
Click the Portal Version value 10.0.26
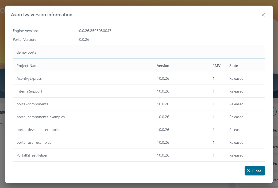pyautogui.click(x=83, y=40)
